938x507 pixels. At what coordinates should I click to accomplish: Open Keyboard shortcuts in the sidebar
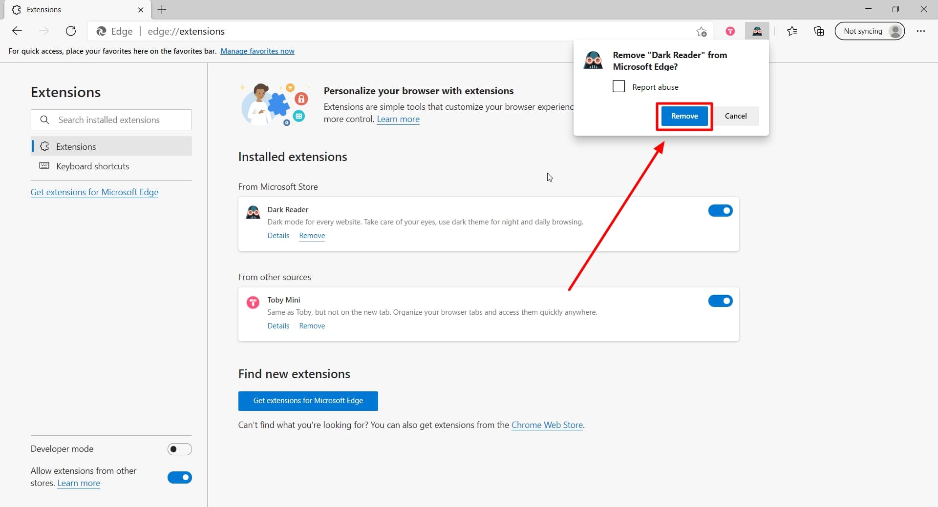111,166
